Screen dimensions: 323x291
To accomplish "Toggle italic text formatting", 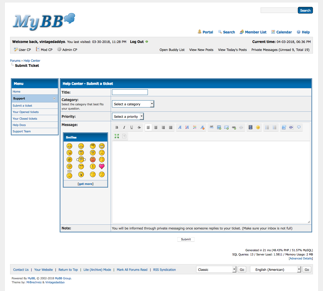I will [124, 128].
